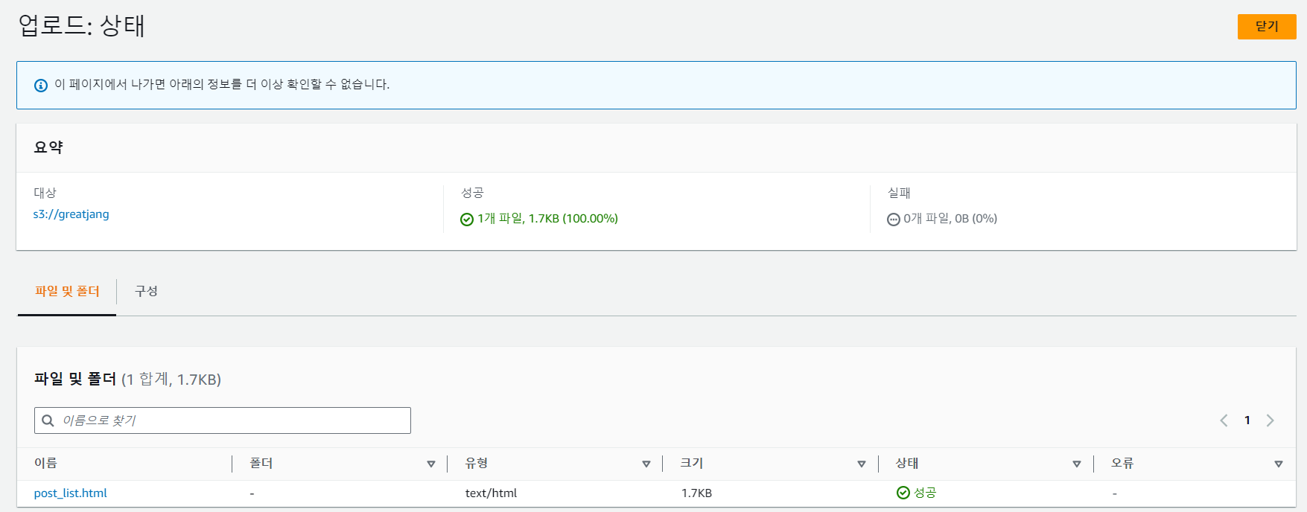
Task: Switch to the 구성 tab
Action: tap(146, 291)
